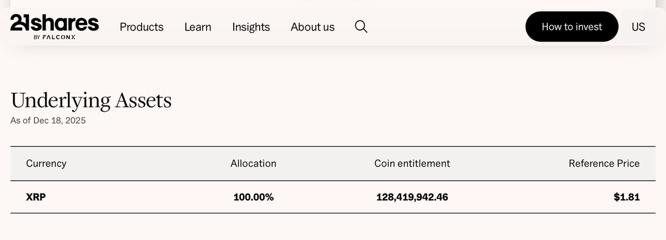Click the partially visible white card edge

tap(332, 3)
